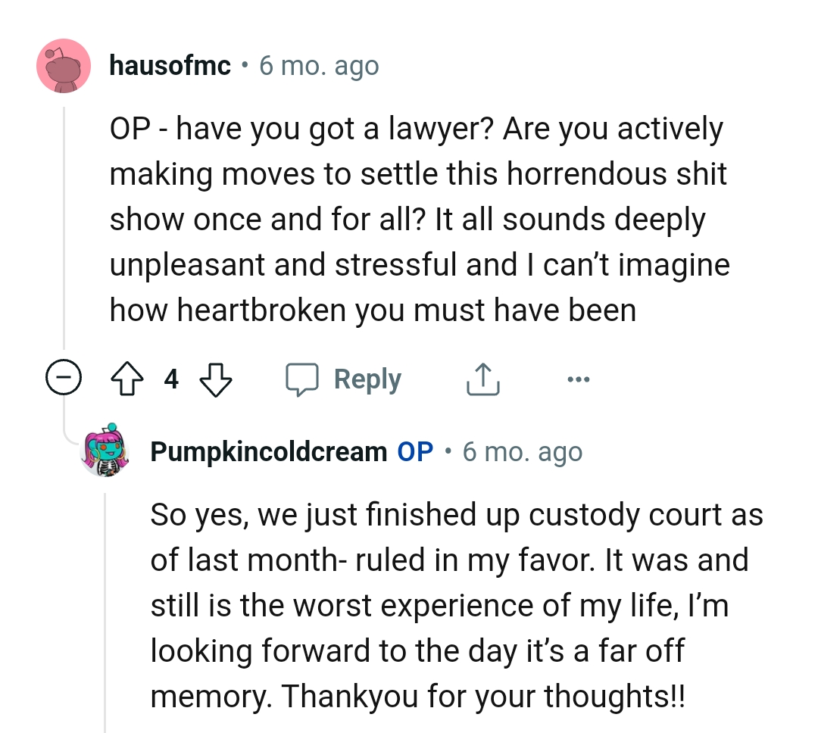Open hausofmc's user profile
The height and width of the screenshot is (733, 818).
(170, 65)
